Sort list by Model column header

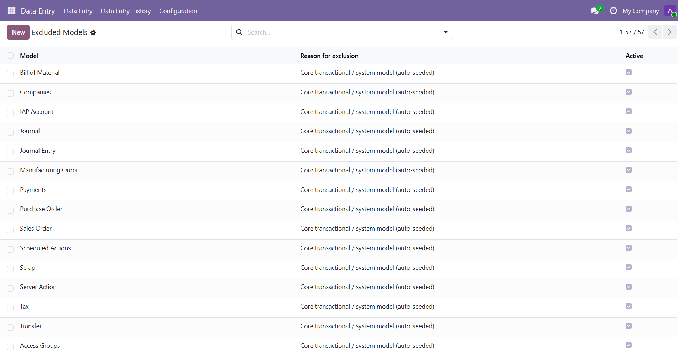(x=29, y=56)
